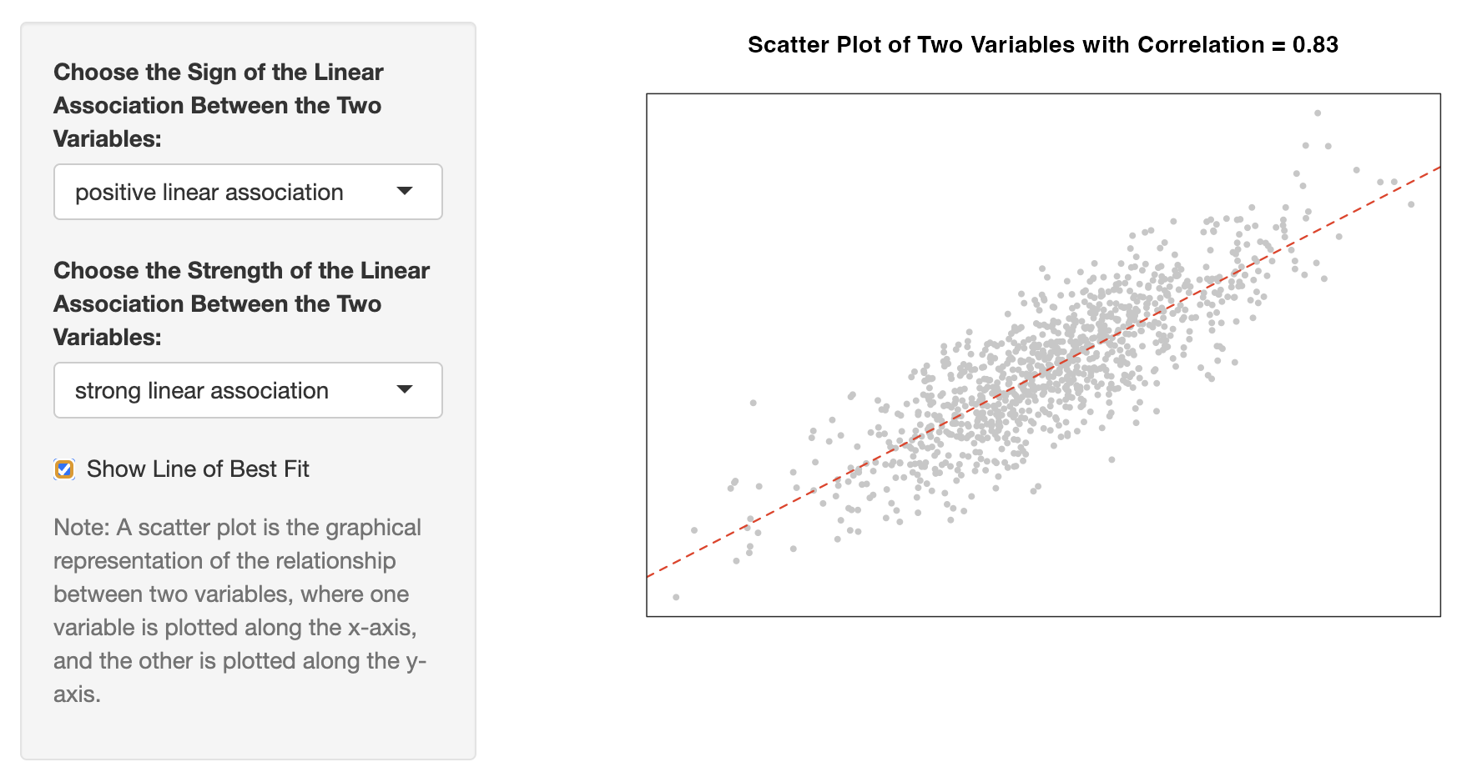
Task: Click the topmost scatter plot point
Action: 1318,113
